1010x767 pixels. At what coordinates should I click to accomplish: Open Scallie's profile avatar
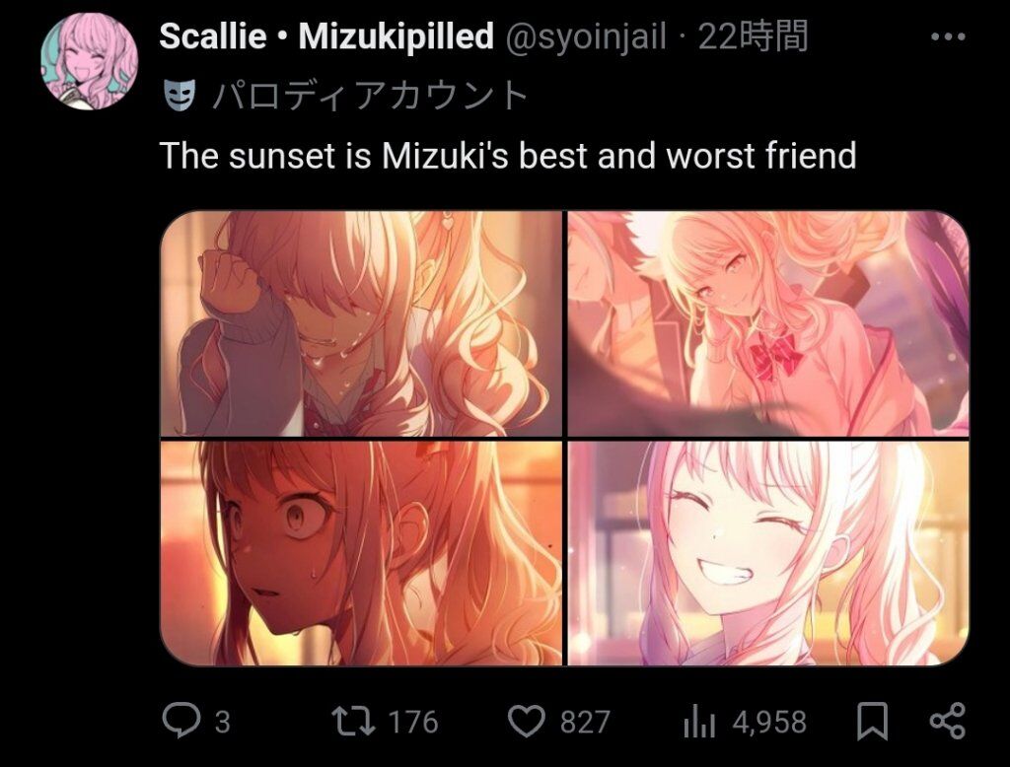pyautogui.click(x=89, y=60)
